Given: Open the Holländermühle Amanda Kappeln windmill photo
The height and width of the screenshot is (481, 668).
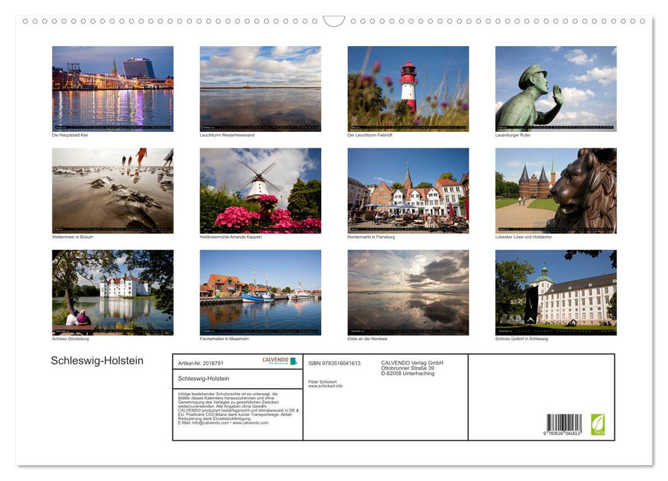Looking at the screenshot, I should click(x=260, y=190).
